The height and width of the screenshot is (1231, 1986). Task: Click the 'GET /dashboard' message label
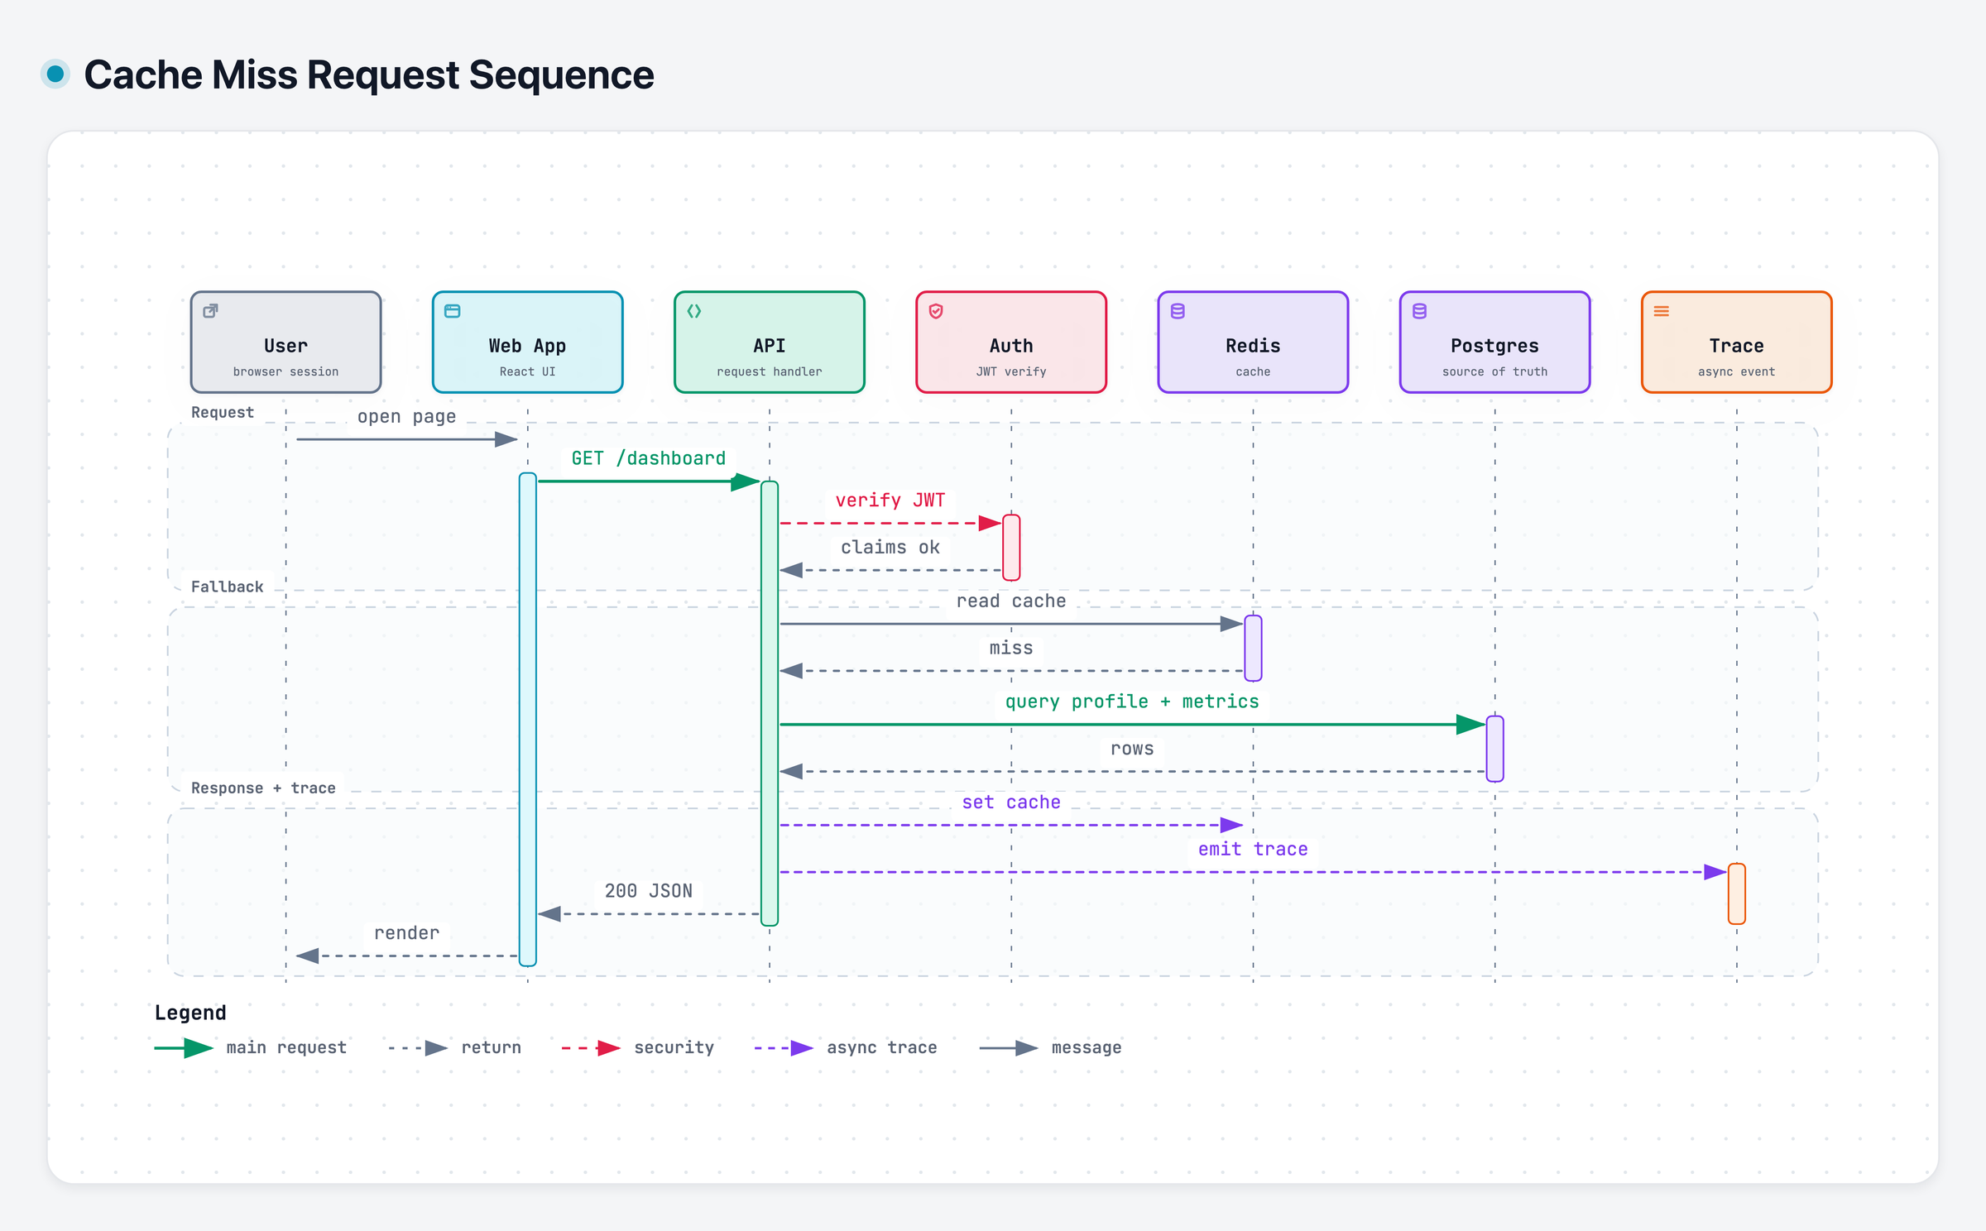(x=648, y=458)
